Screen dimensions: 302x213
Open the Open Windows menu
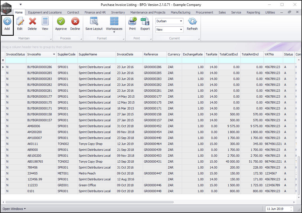[14, 209]
